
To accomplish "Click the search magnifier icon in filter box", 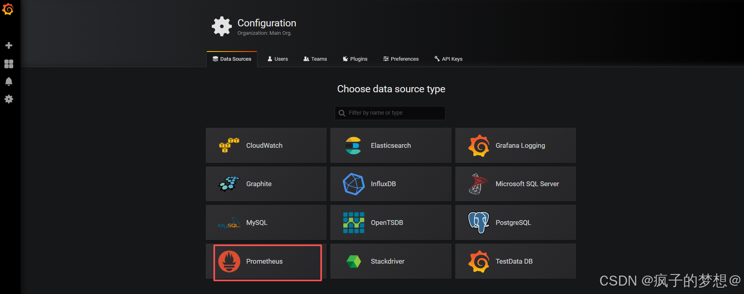I will (342, 113).
